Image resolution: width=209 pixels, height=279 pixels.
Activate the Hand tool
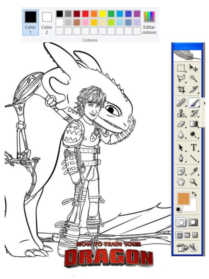(181, 182)
